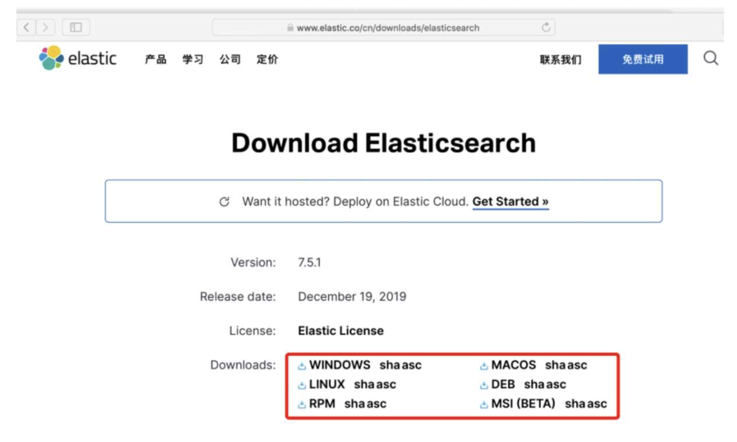Viewport: 737px width, 442px height.
Task: Select the release date December 19, 2019
Action: click(352, 297)
